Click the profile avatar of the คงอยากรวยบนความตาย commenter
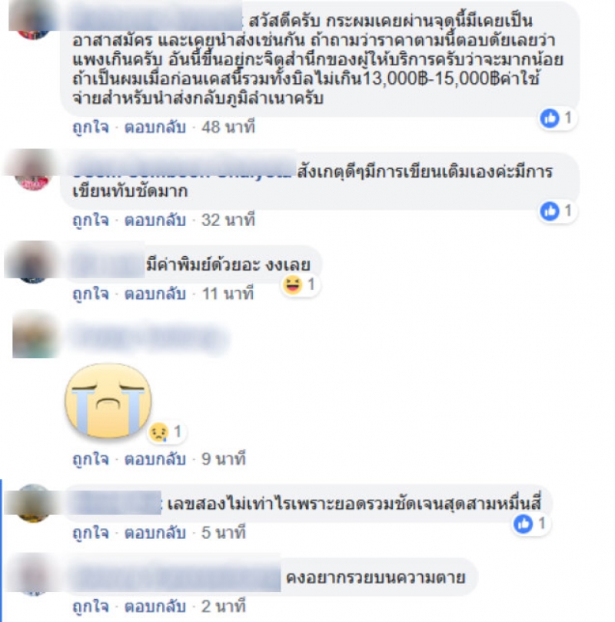The width and height of the screenshot is (615, 622). click(33, 576)
